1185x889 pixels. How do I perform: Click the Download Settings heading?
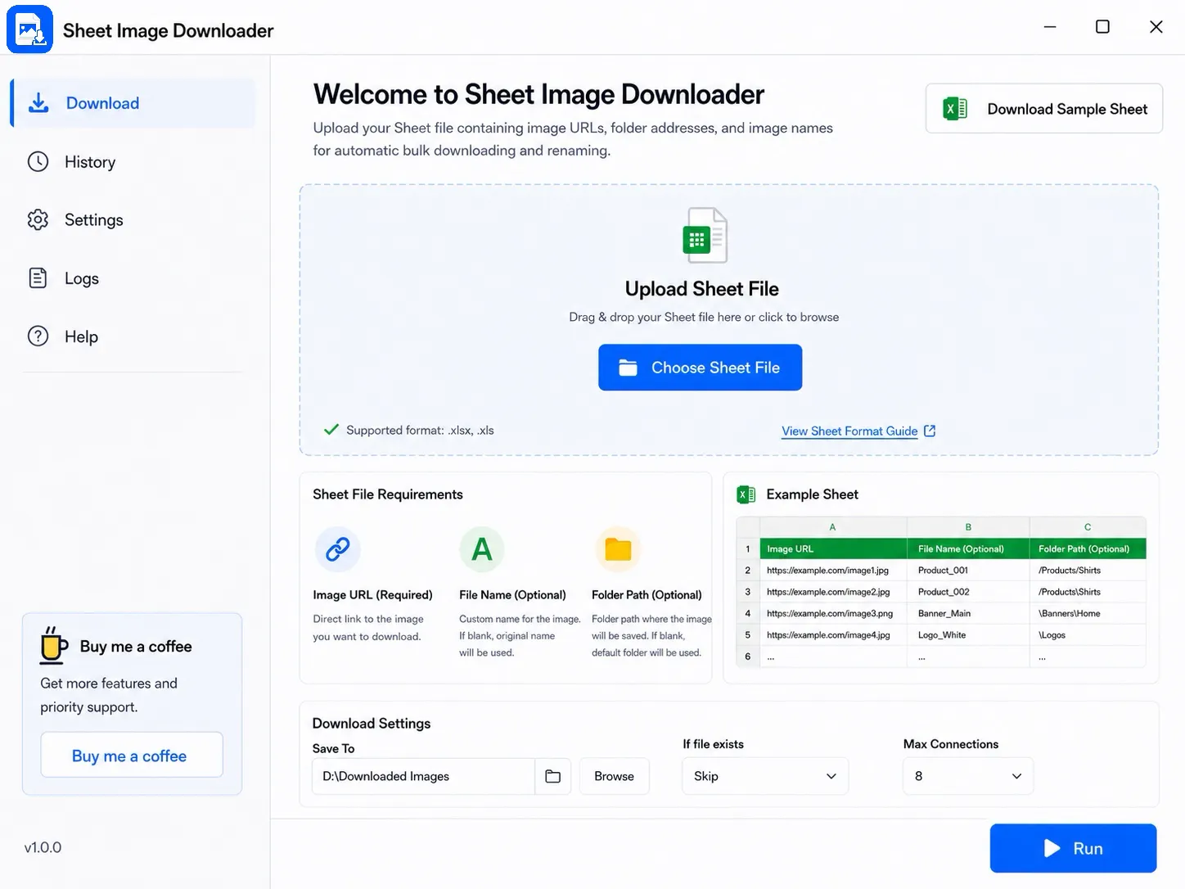click(x=372, y=724)
